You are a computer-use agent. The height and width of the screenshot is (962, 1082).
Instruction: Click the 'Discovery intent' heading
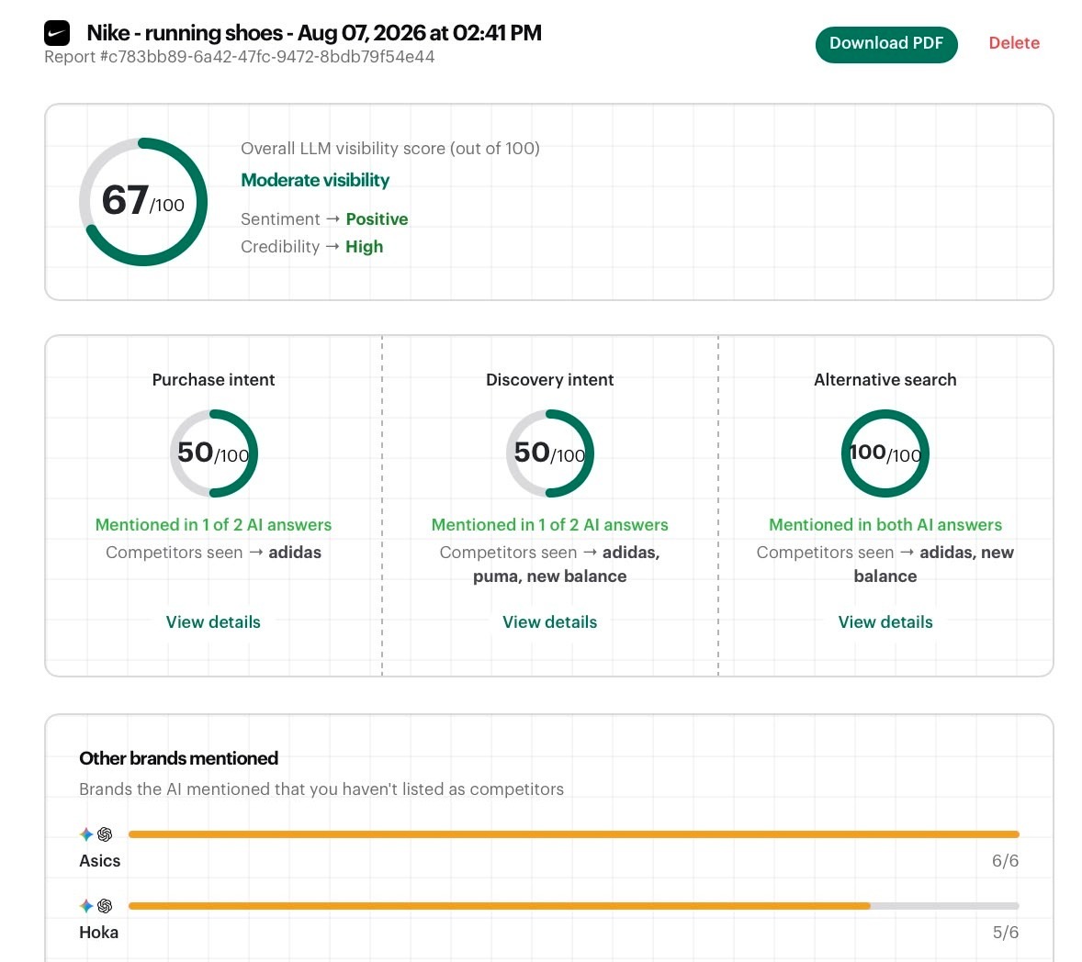tap(549, 380)
